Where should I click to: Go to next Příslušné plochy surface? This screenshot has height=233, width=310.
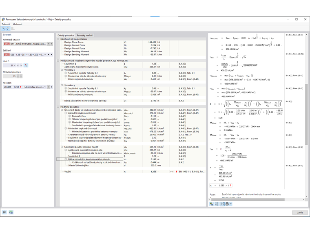(x=21, y=76)
